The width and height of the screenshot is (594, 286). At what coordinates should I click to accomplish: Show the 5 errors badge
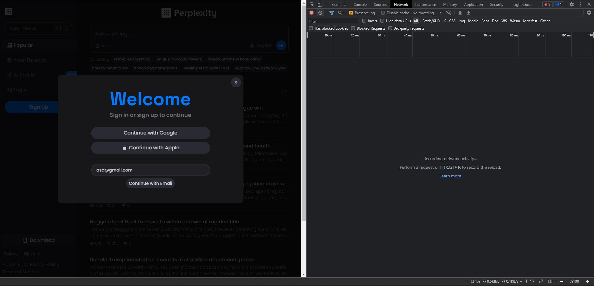point(547,4)
